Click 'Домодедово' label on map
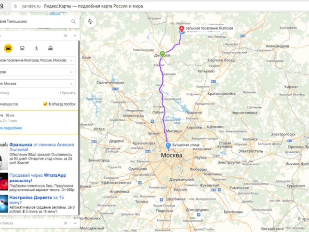This screenshot has height=232, width=309. 197,210
